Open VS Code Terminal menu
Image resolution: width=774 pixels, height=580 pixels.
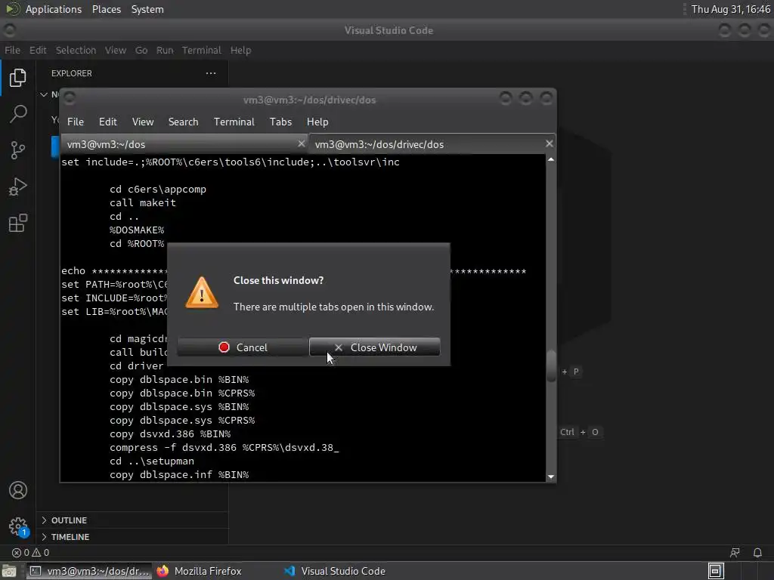point(201,51)
